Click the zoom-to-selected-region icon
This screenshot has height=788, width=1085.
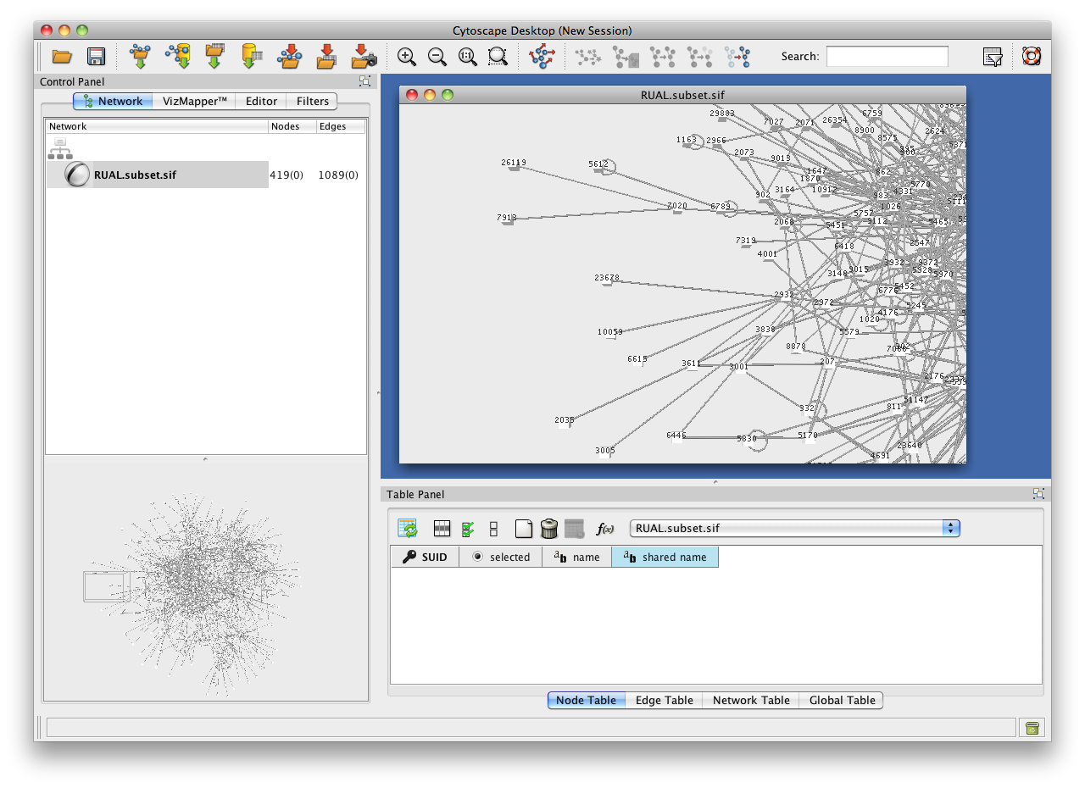[x=498, y=57]
